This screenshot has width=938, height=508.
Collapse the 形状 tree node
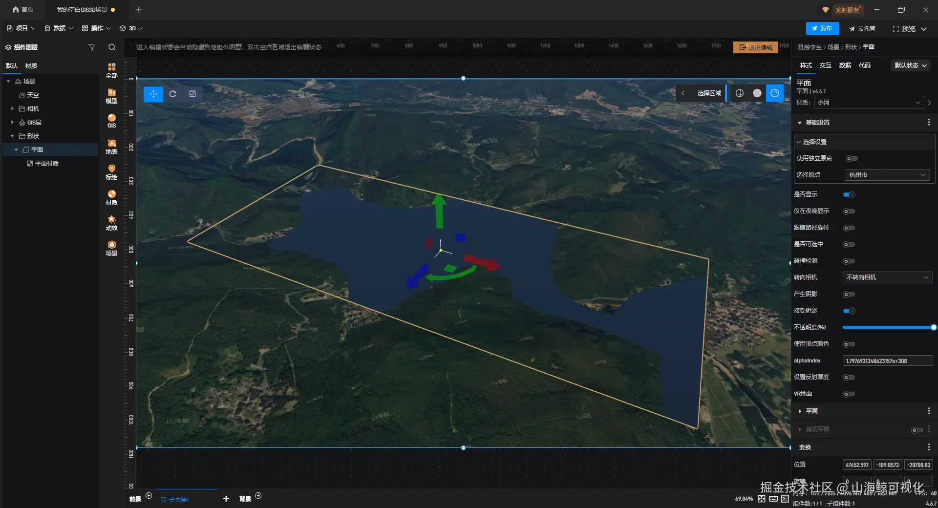point(12,136)
